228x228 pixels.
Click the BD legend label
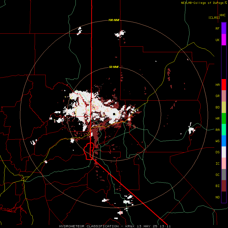click(217, 107)
